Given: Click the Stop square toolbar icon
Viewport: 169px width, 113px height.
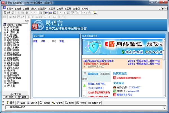Looking at the screenshot, I should [64, 13].
